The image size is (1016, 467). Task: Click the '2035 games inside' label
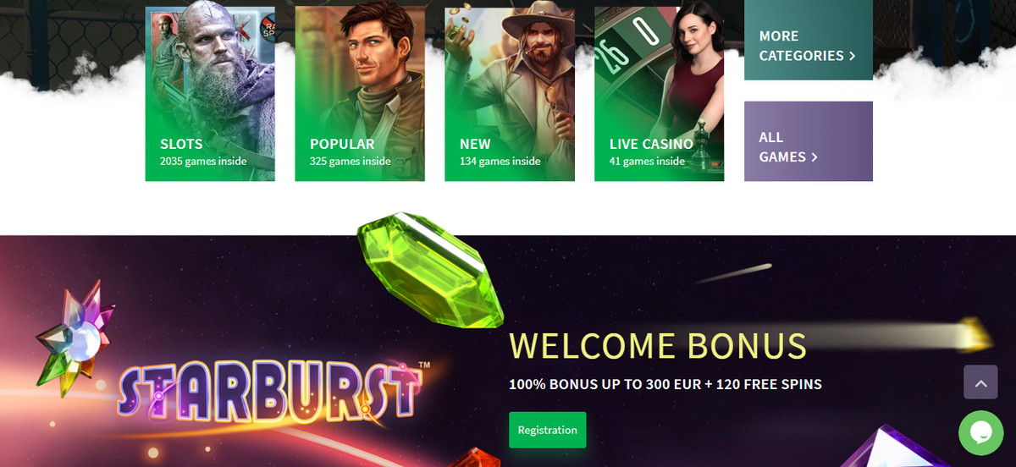point(203,161)
